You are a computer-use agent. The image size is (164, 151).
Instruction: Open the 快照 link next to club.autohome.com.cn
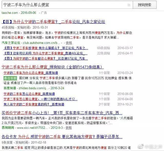point(69,43)
